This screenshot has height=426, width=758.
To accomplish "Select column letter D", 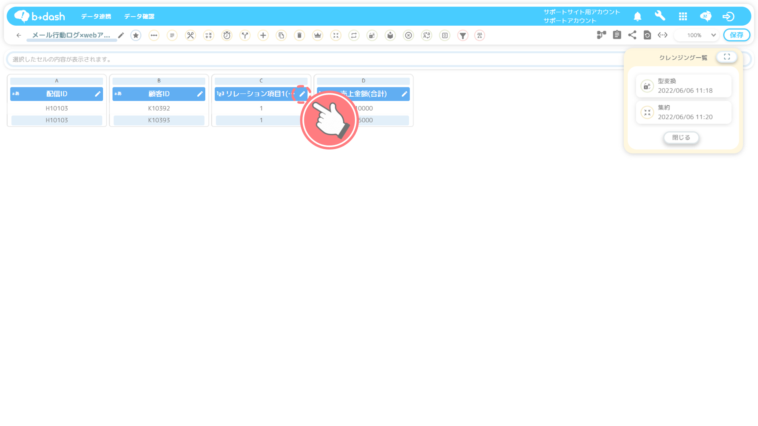I will 363,81.
